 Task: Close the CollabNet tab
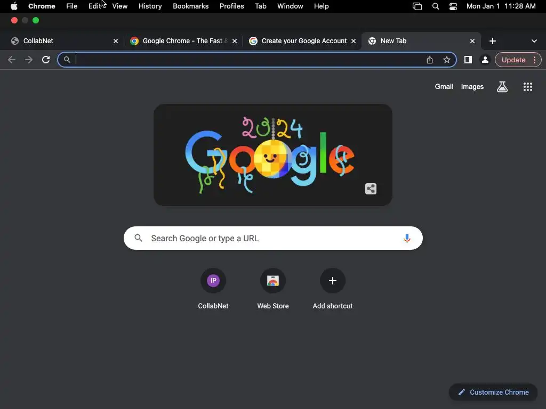116,41
